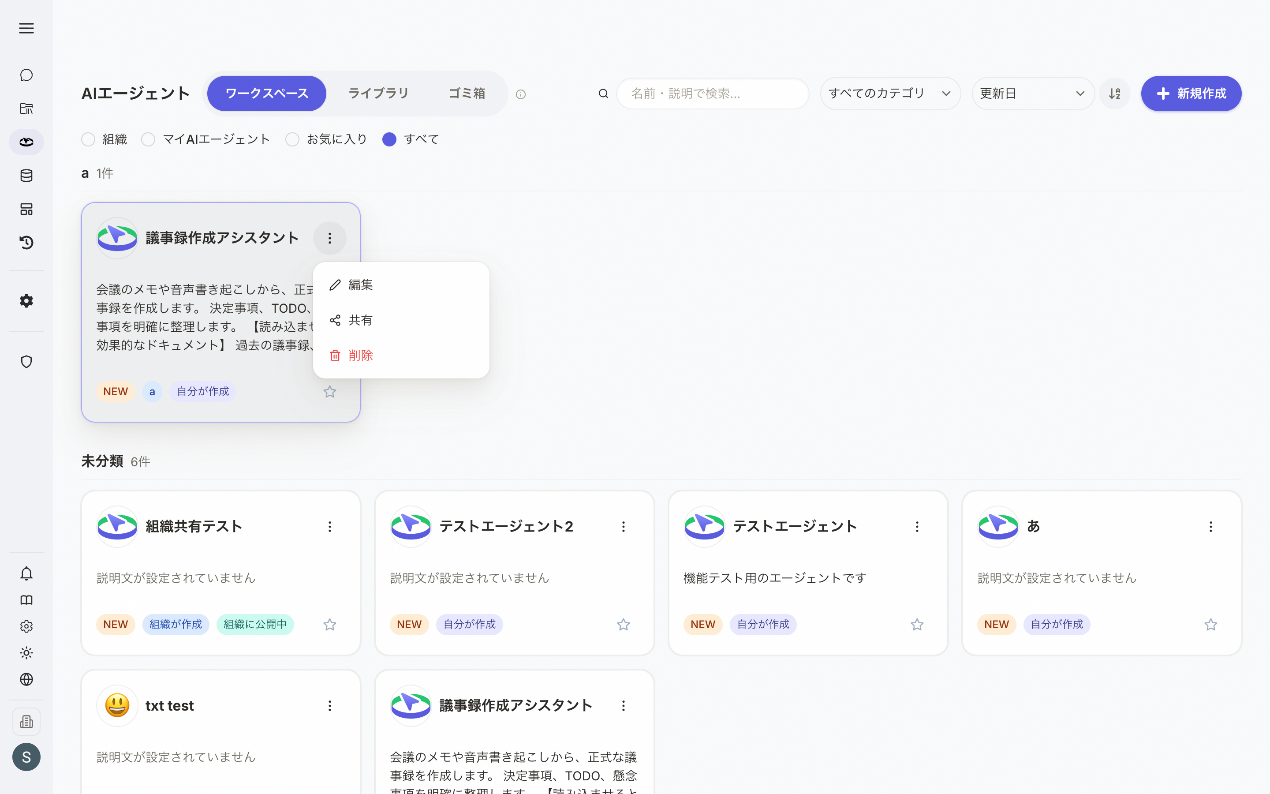Switch to the ライブラリ tab

378,94
